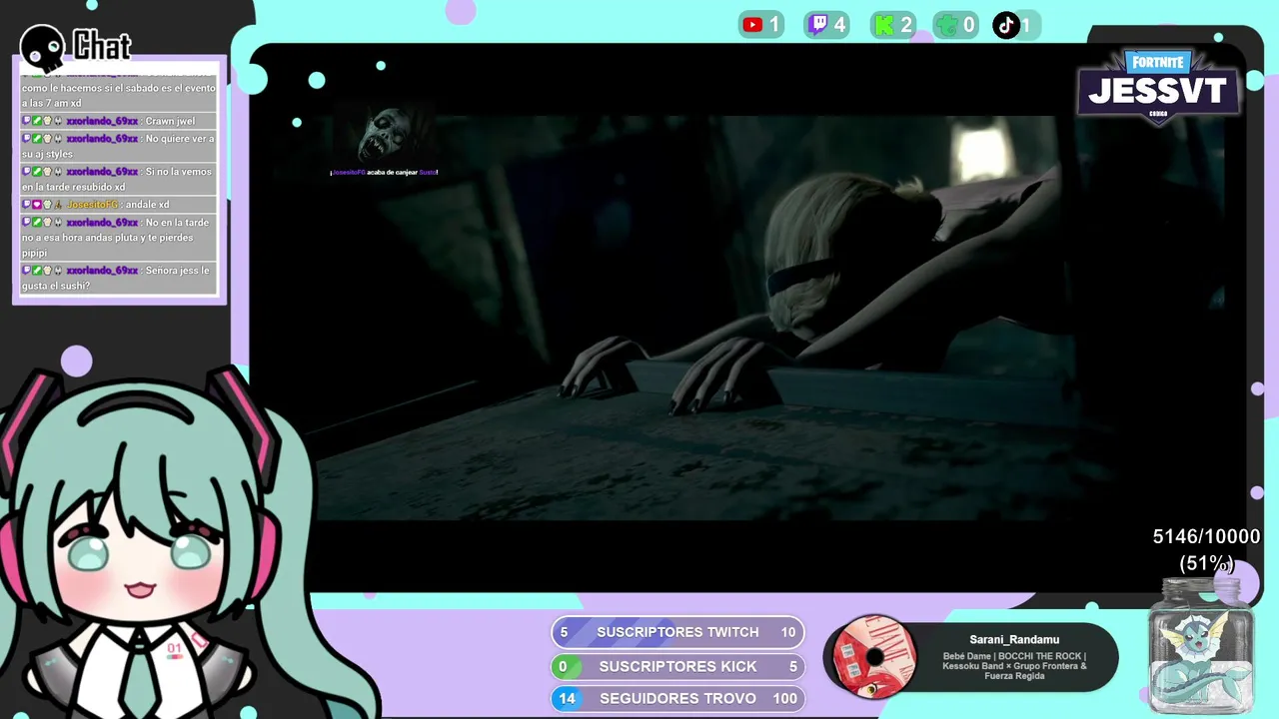Click the green Trovo viewer count icon
Viewport: 1279px width, 719px height.
pyautogui.click(x=947, y=25)
